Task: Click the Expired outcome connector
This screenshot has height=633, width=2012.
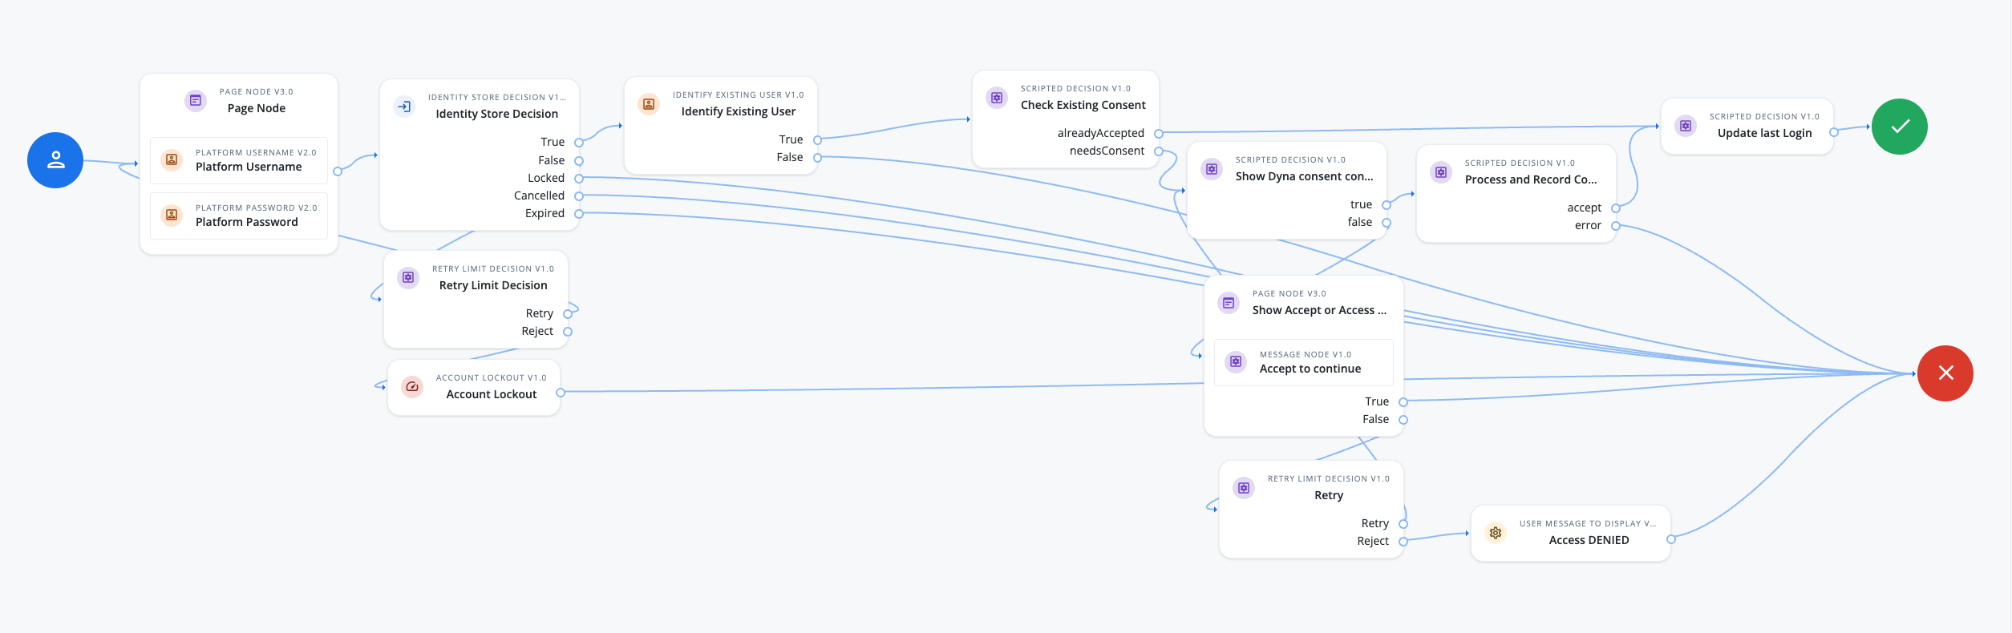Action: (579, 214)
